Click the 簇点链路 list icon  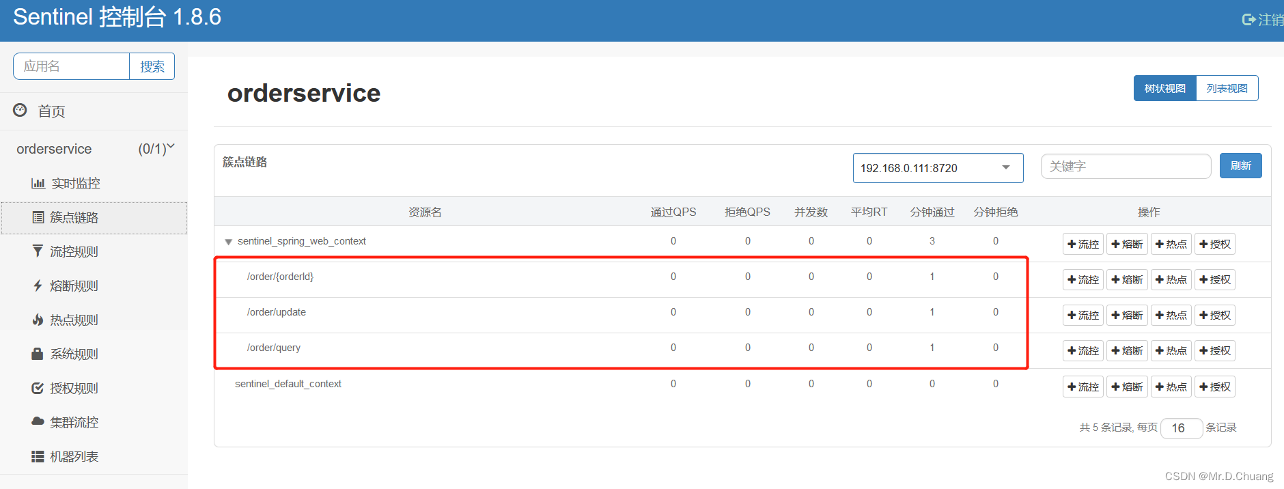[38, 217]
